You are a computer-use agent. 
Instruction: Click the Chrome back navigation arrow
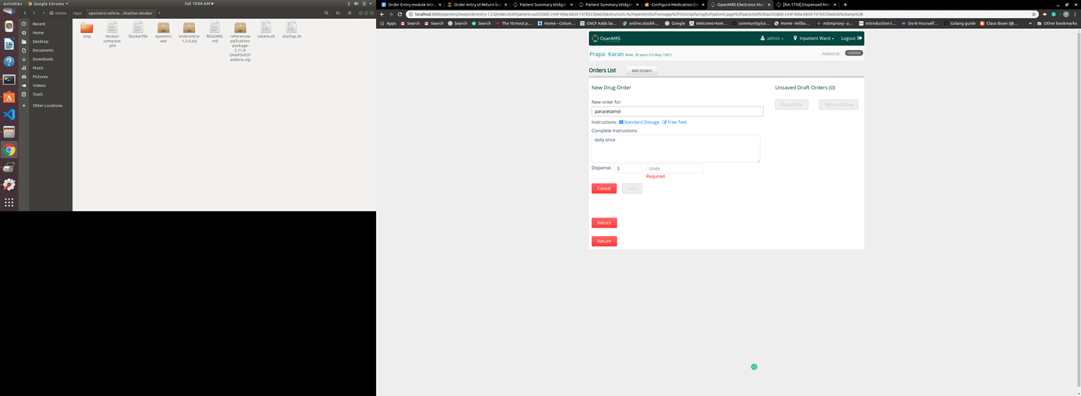[x=382, y=14]
